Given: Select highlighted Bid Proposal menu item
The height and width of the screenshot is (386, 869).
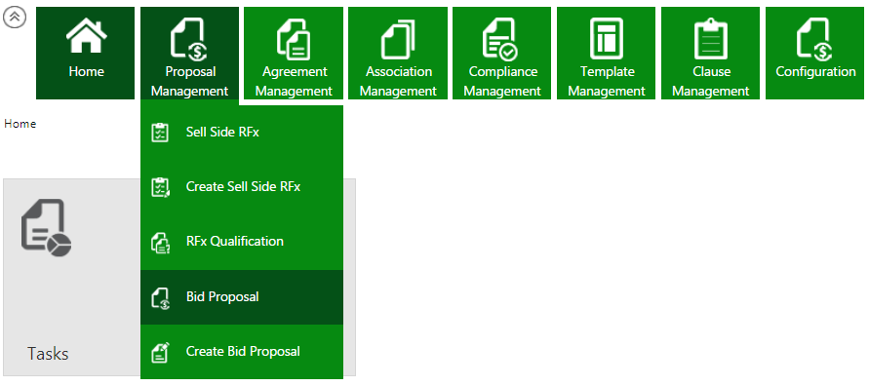Looking at the screenshot, I should 242,297.
